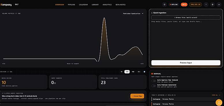Click the 'Hover to inspect' chart label
Viewport: 224px width, 106px height.
(73, 64)
